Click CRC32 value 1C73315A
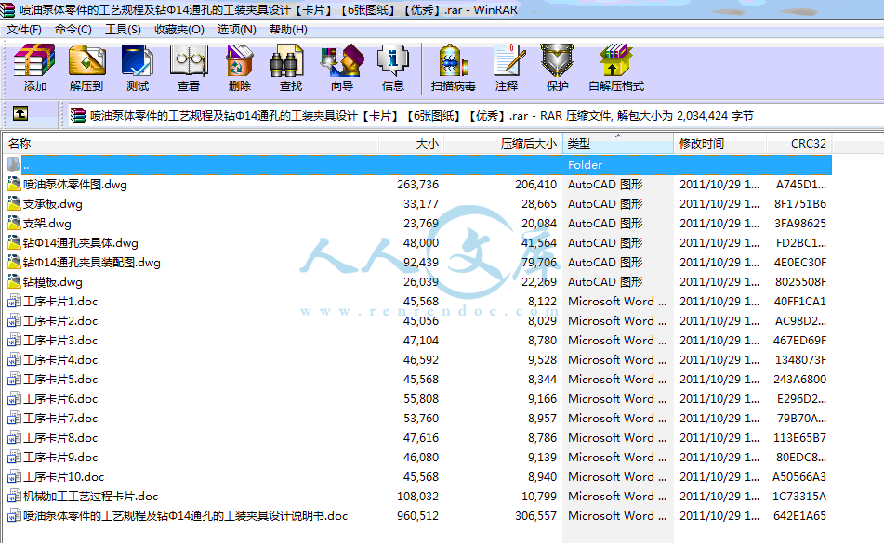Screen dimensions: 884x543 [x=799, y=496]
